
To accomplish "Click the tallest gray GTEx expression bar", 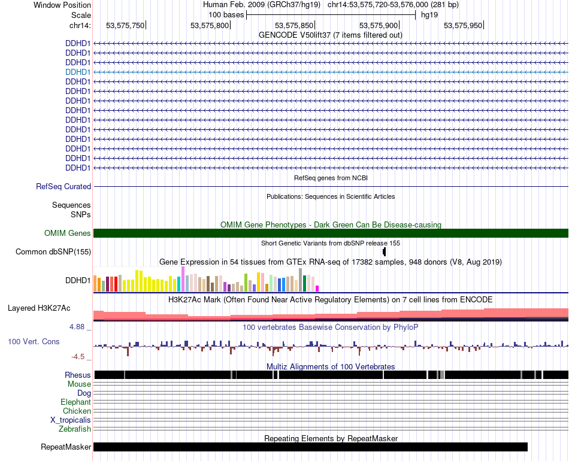I will [x=301, y=280].
